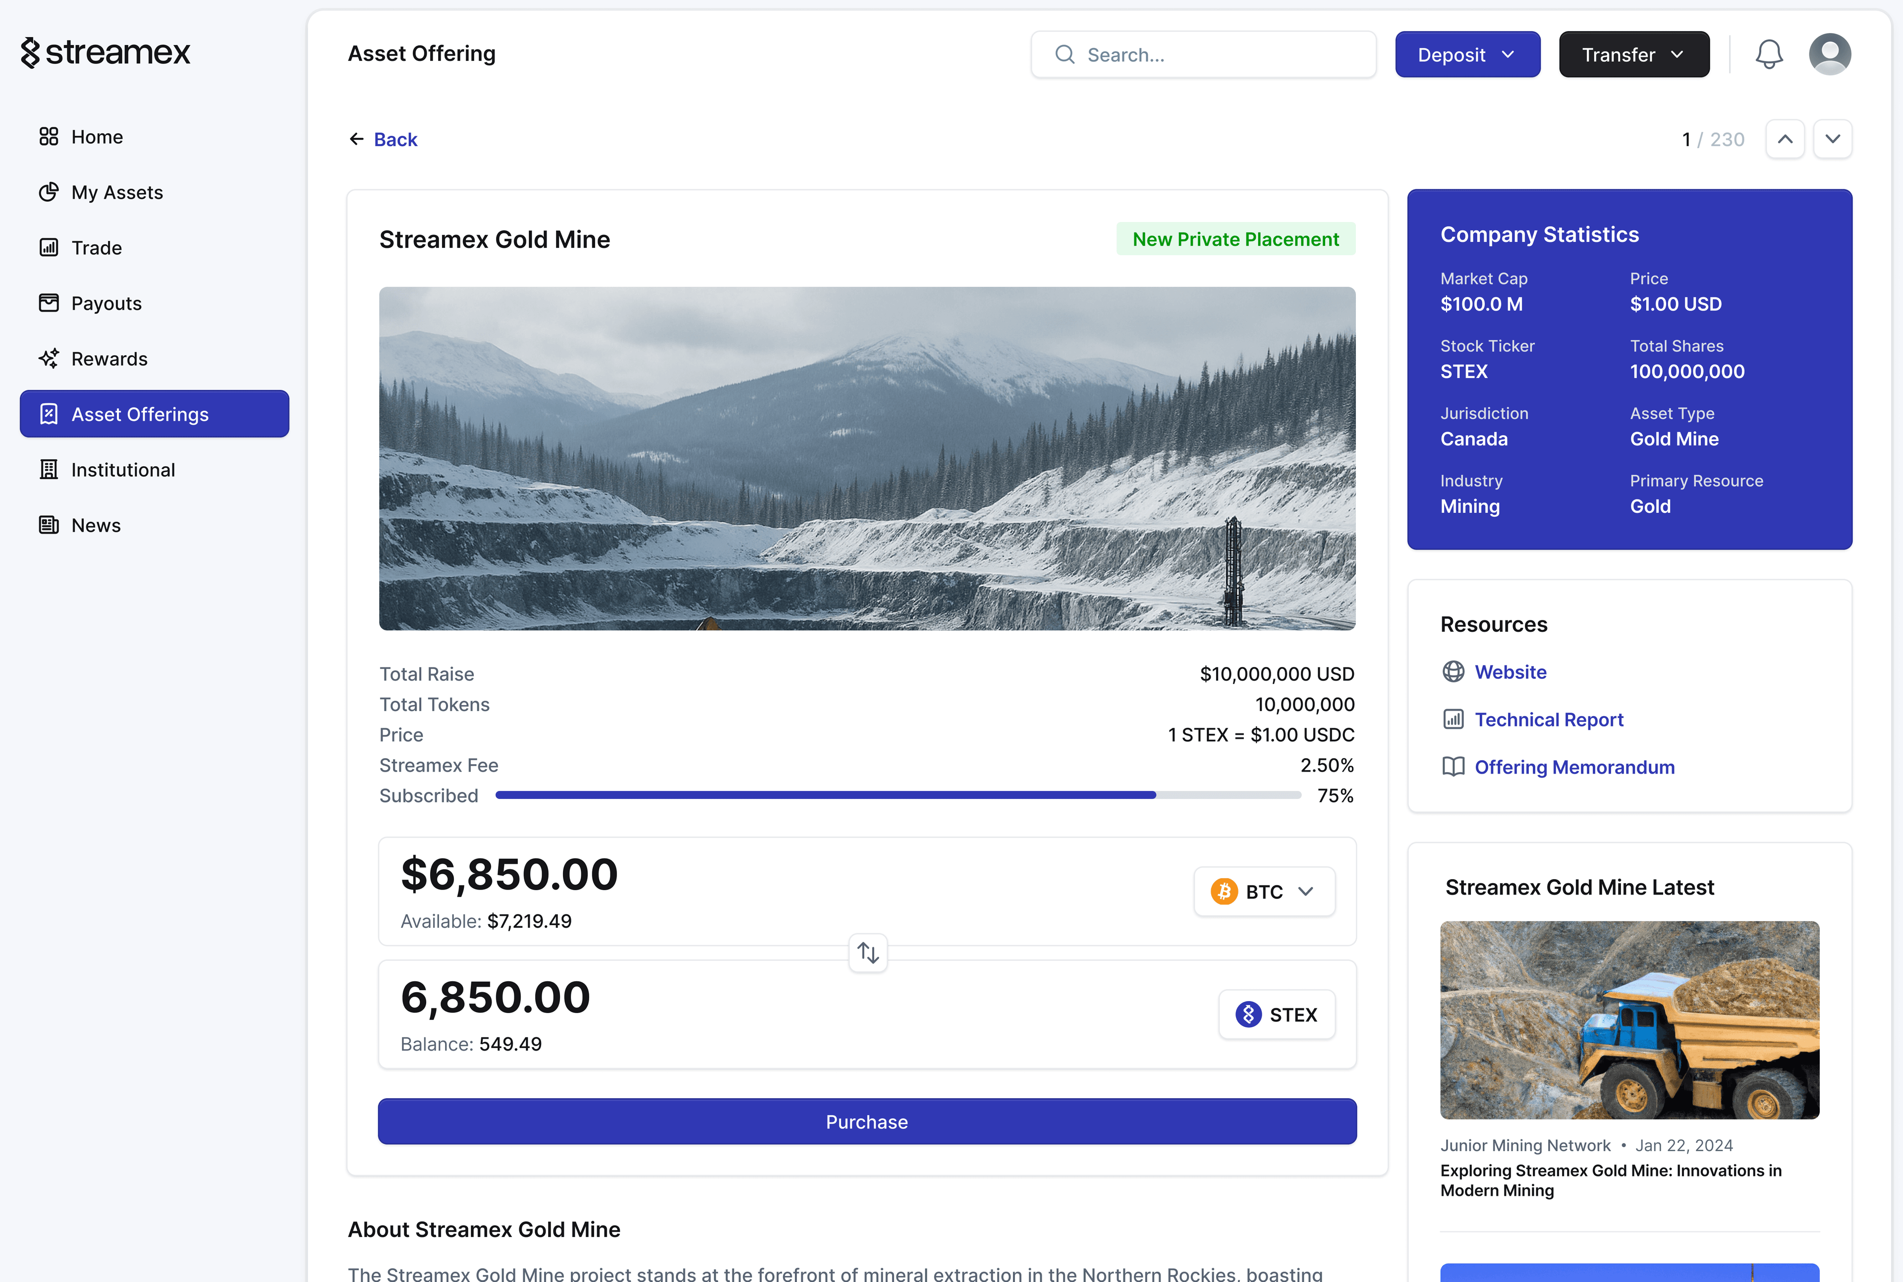Click the Total Shares 100,000,000 value
Image resolution: width=1903 pixels, height=1282 pixels.
pos(1687,372)
